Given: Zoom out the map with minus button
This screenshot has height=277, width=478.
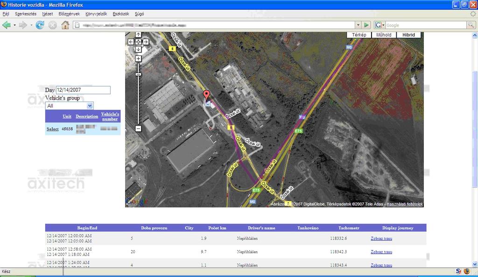Looking at the screenshot, I should (138, 128).
